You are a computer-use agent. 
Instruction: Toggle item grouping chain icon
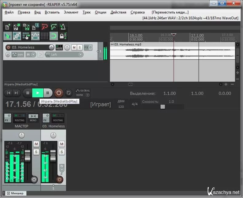[x=17, y=36]
